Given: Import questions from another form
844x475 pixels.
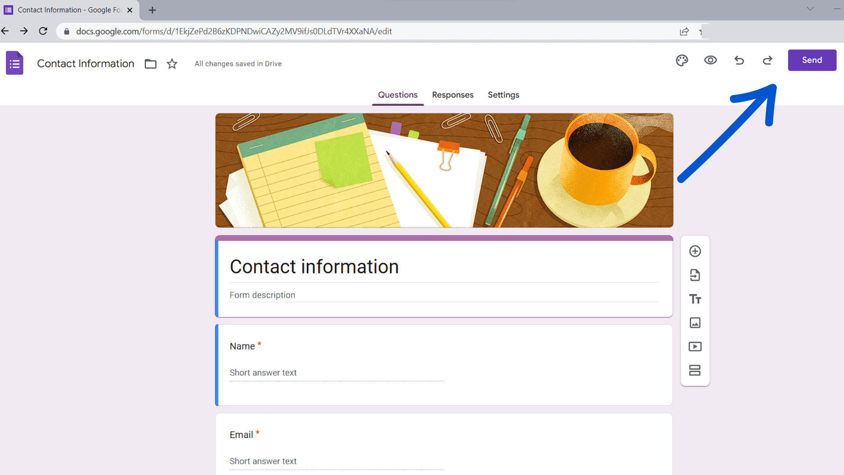Looking at the screenshot, I should (x=695, y=275).
